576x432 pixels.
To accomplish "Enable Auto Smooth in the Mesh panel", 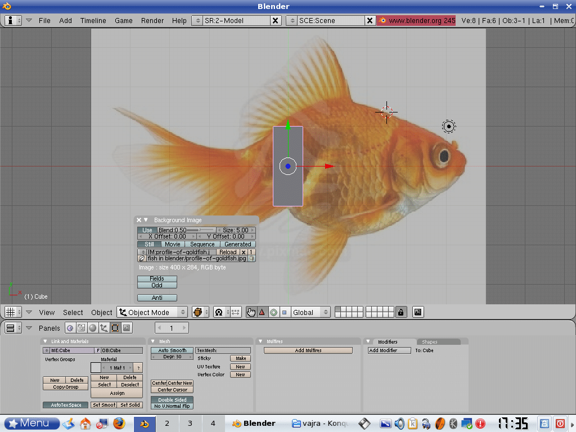I will click(171, 350).
